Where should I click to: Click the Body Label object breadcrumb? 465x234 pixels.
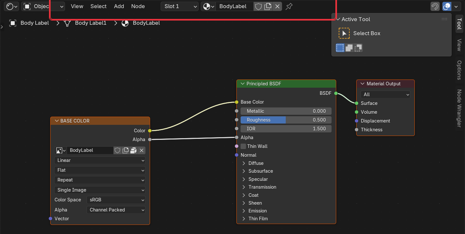click(29, 23)
